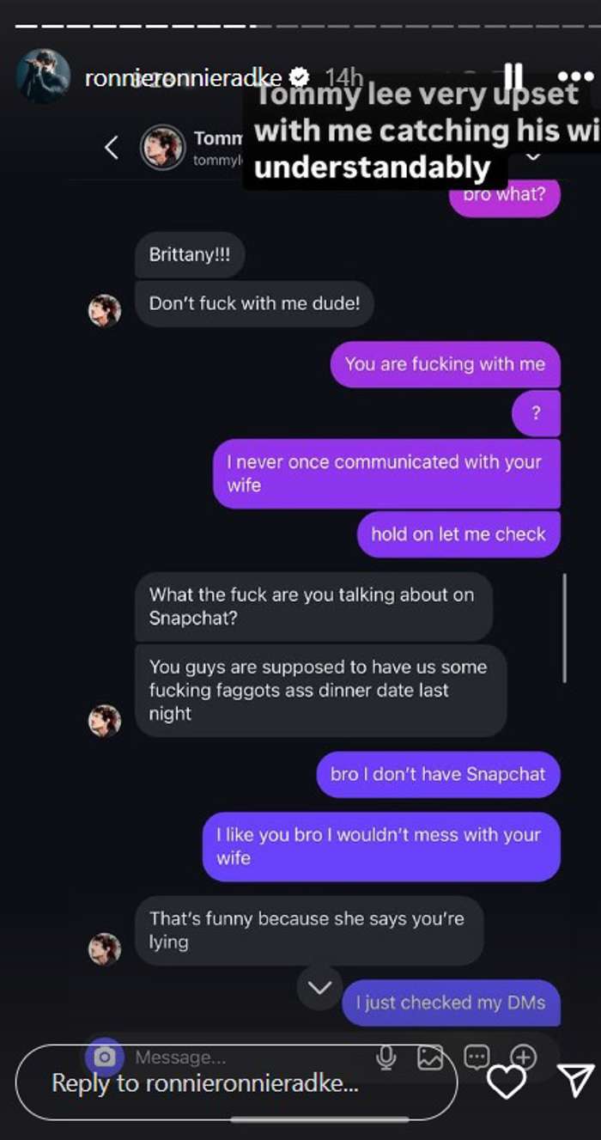Tap the microphone voice message icon
Viewport: 601px width, 1140px height.
pyautogui.click(x=386, y=1058)
